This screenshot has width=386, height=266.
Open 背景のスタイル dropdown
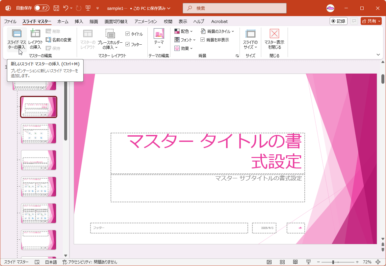coord(218,31)
